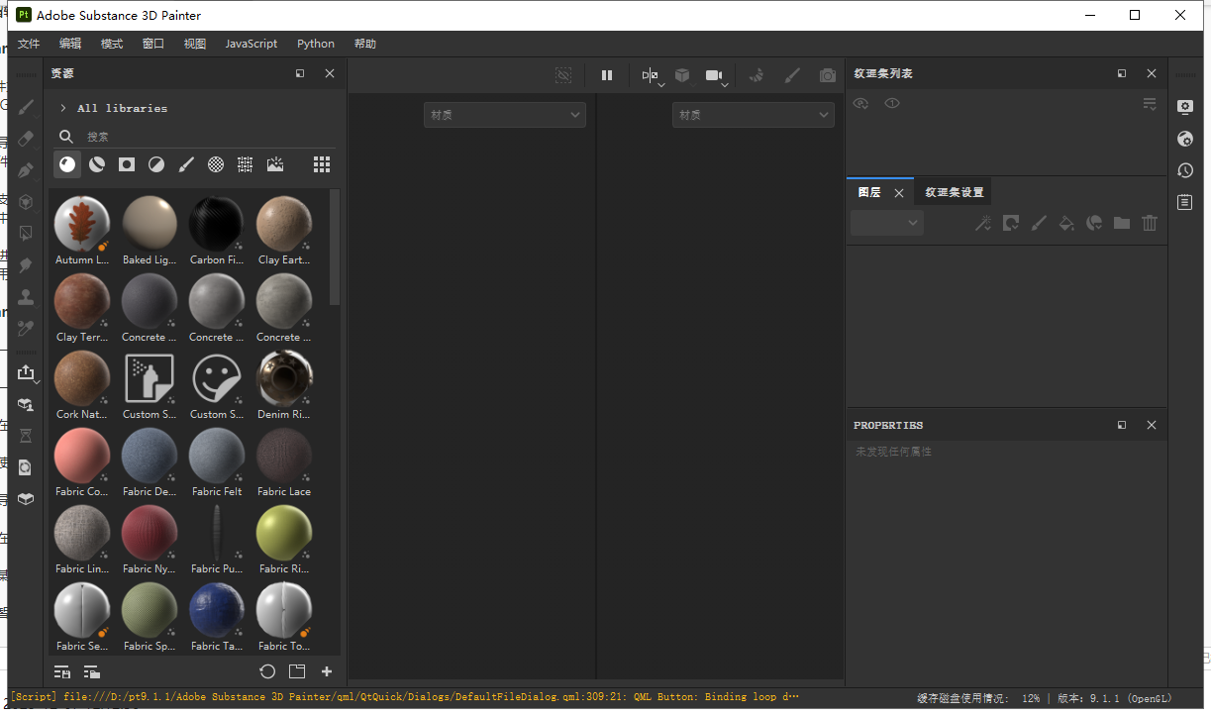Screen dimensions: 1211x716
Task: Pause the viewport rendering
Action: pos(607,75)
